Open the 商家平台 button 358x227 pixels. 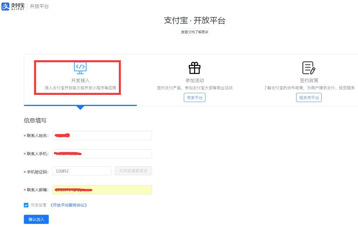[x=195, y=98]
